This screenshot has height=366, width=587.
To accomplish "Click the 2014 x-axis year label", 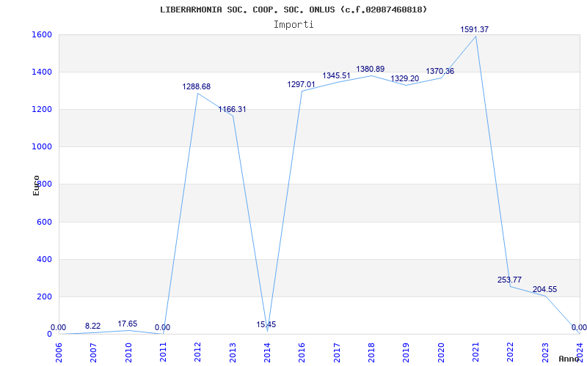I will click(267, 351).
